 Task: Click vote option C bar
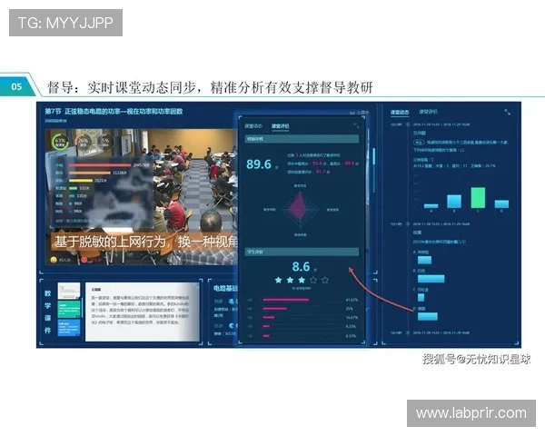pyautogui.click(x=421, y=297)
